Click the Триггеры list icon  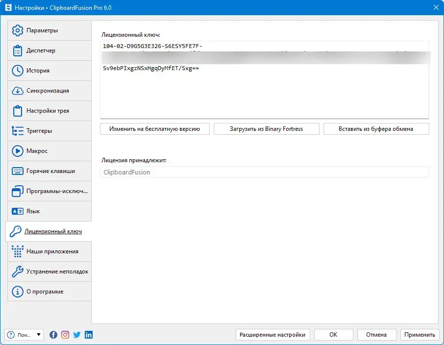pyautogui.click(x=17, y=131)
